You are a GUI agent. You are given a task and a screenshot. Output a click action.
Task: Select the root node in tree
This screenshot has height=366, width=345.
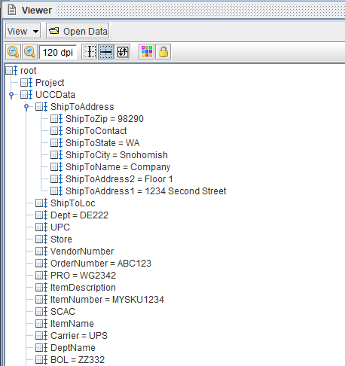(28, 71)
